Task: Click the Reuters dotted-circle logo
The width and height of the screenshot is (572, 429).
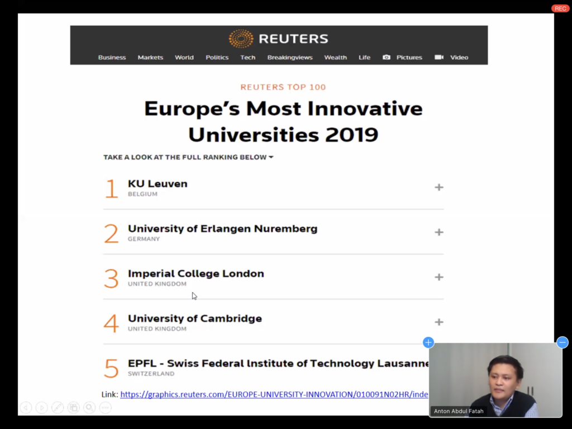Action: tap(241, 39)
